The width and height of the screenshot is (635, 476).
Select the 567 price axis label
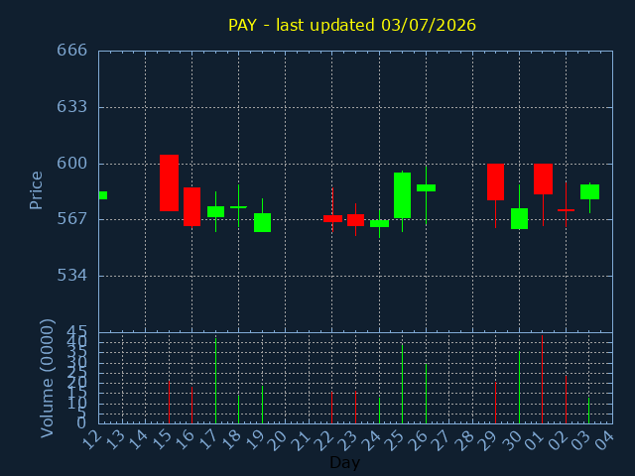pyautogui.click(x=71, y=219)
